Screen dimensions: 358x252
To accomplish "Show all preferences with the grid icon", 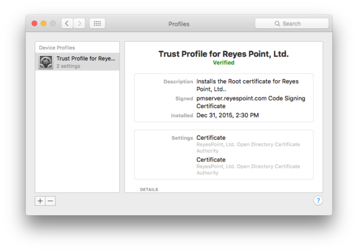I will point(98,23).
